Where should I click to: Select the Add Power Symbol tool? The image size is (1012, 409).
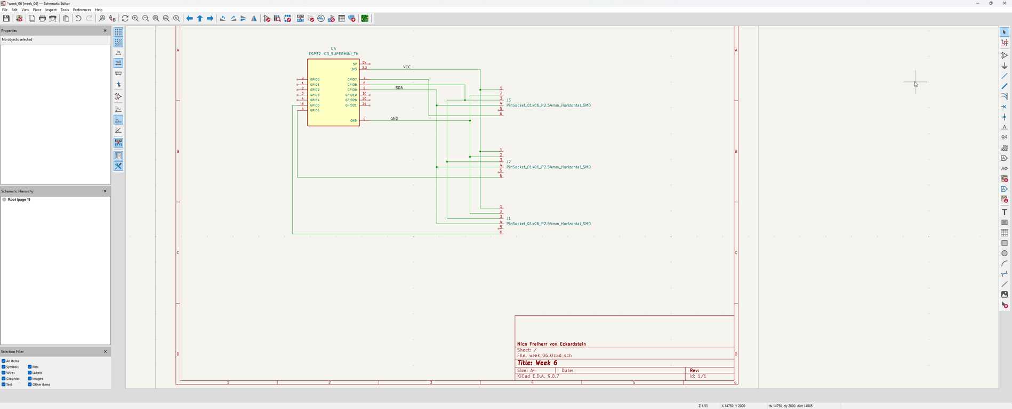pos(1005,66)
